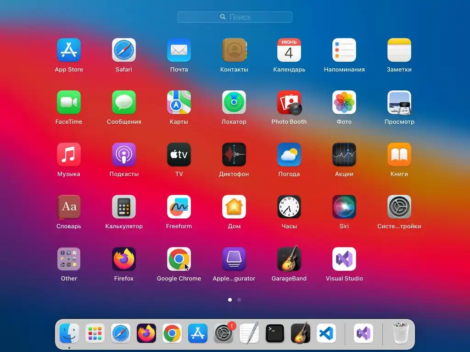The width and height of the screenshot is (470, 352).
Task: Open purple Visual Studio in Dock
Action: click(x=364, y=333)
